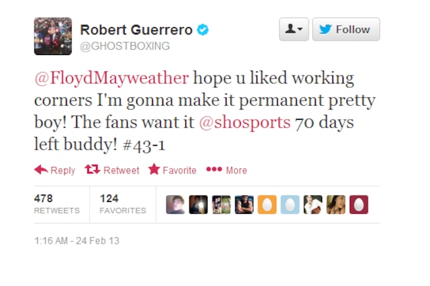Open the user actions dropdown beside Follow
The height and width of the screenshot is (286, 430).
point(294,29)
